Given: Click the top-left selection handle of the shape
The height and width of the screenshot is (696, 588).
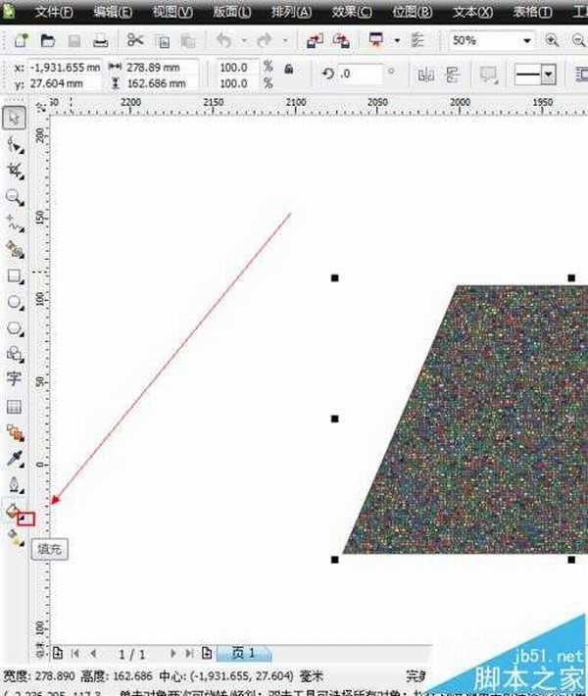Looking at the screenshot, I should [334, 278].
